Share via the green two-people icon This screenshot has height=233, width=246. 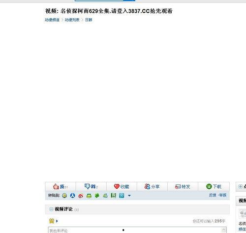click(105, 195)
